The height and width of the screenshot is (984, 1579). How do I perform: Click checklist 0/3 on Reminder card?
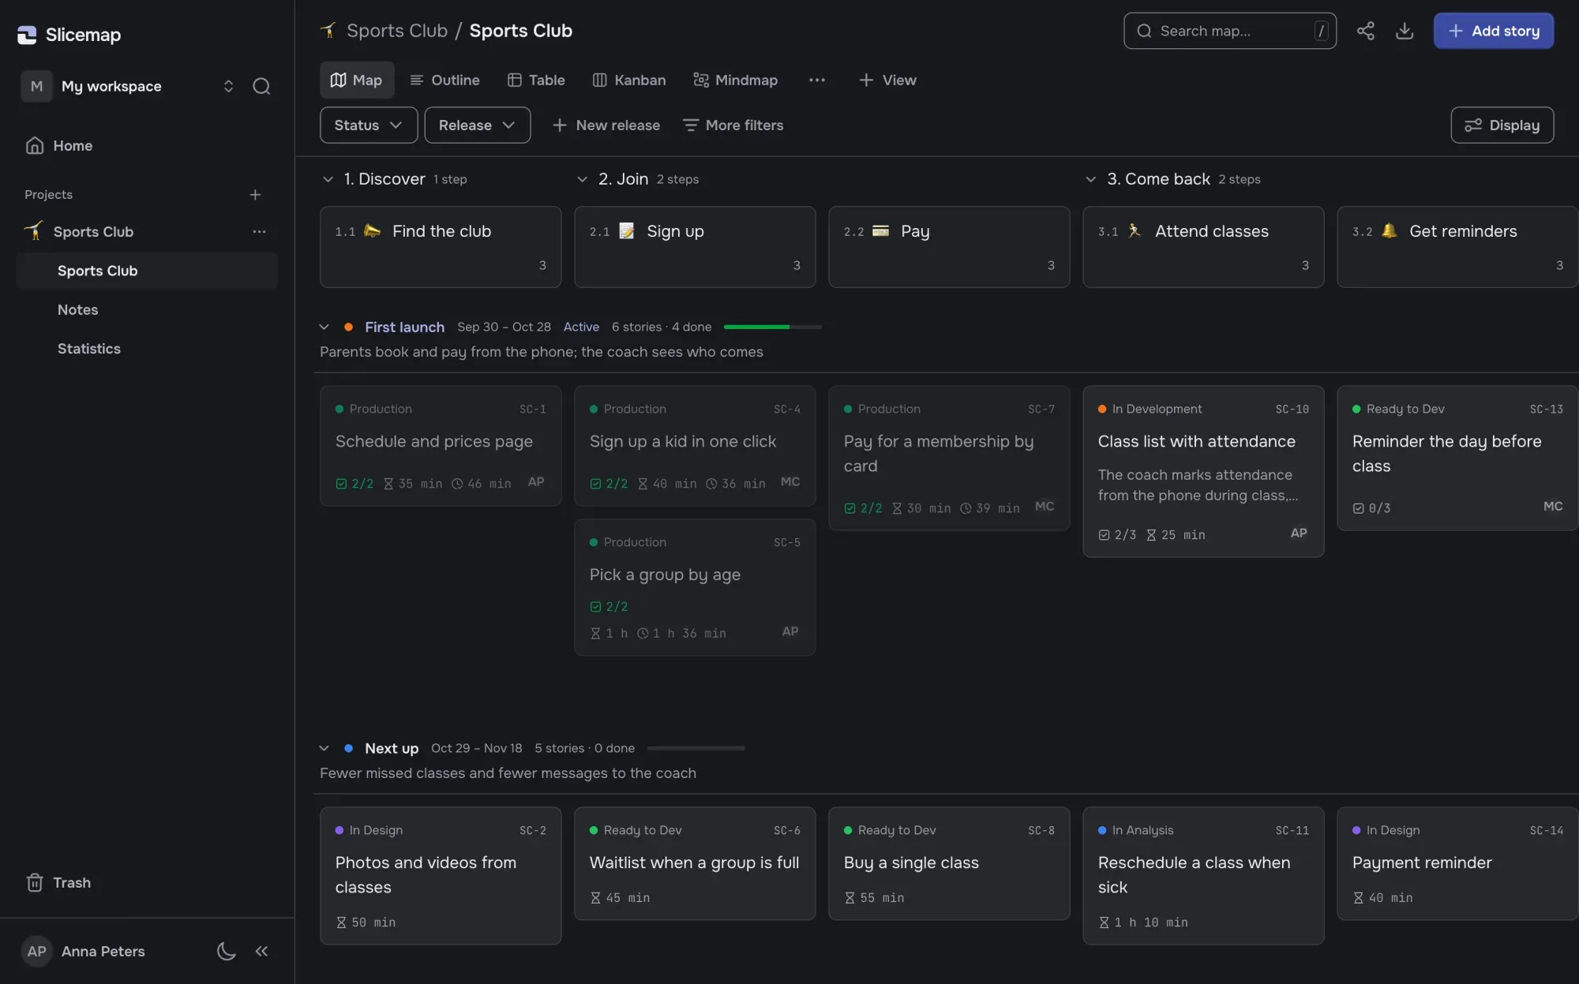click(x=1371, y=508)
